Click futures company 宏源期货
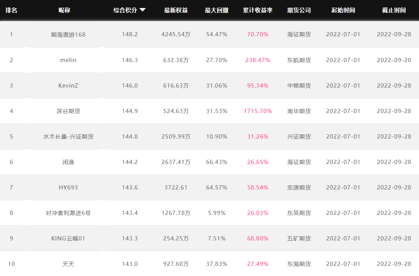The image size is (419, 276). tap(299, 187)
